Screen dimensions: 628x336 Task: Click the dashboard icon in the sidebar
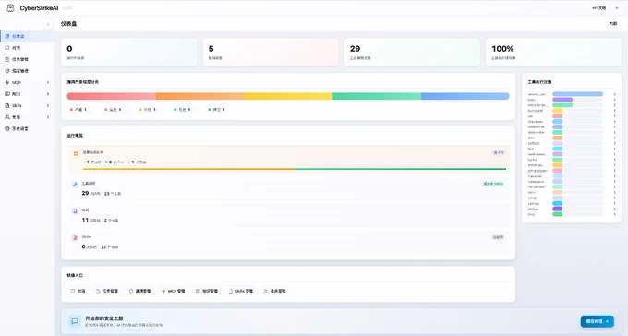click(7, 36)
